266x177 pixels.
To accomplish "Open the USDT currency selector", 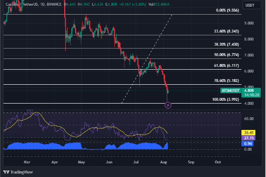I will click(x=252, y=5).
